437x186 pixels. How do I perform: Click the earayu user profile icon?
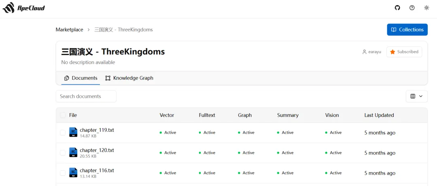[365, 52]
